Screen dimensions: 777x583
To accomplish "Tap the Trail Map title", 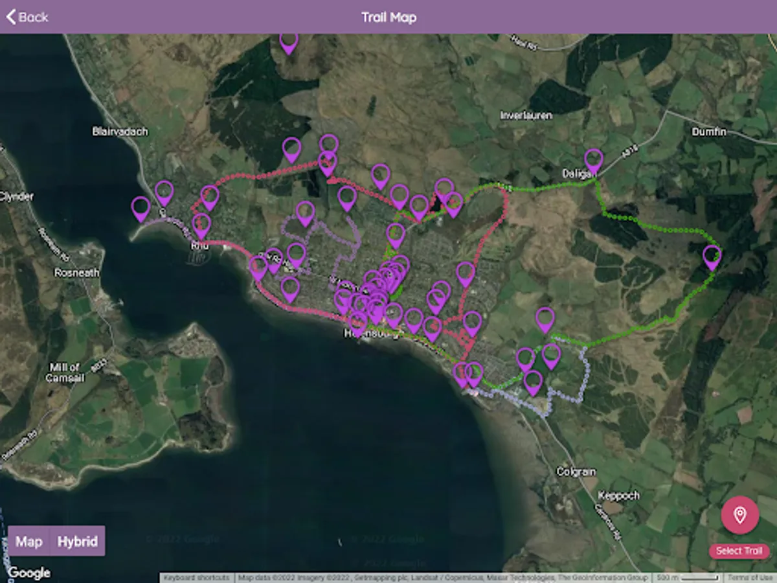I will tap(388, 17).
